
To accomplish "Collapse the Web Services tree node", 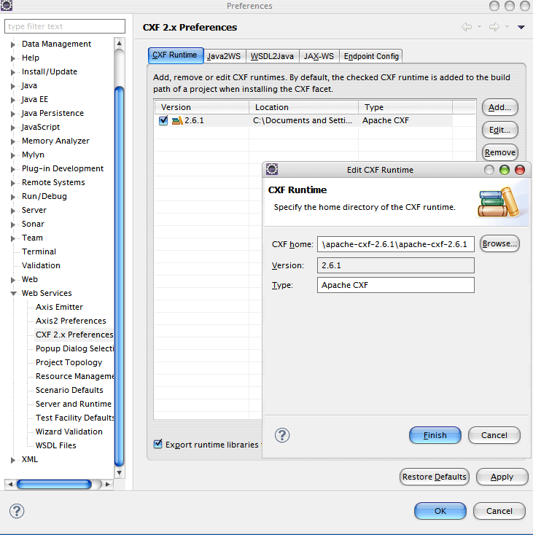I will pos(12,294).
